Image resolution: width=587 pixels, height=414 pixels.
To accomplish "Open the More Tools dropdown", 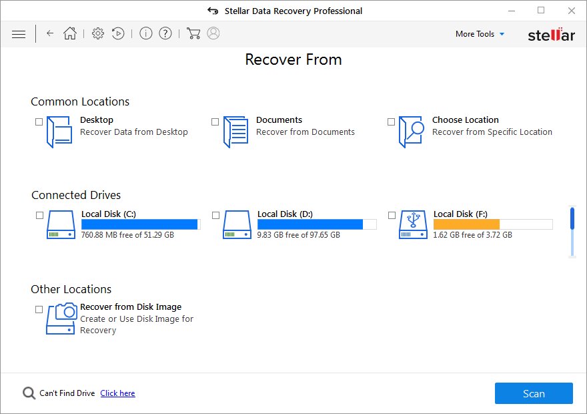I will click(x=480, y=33).
